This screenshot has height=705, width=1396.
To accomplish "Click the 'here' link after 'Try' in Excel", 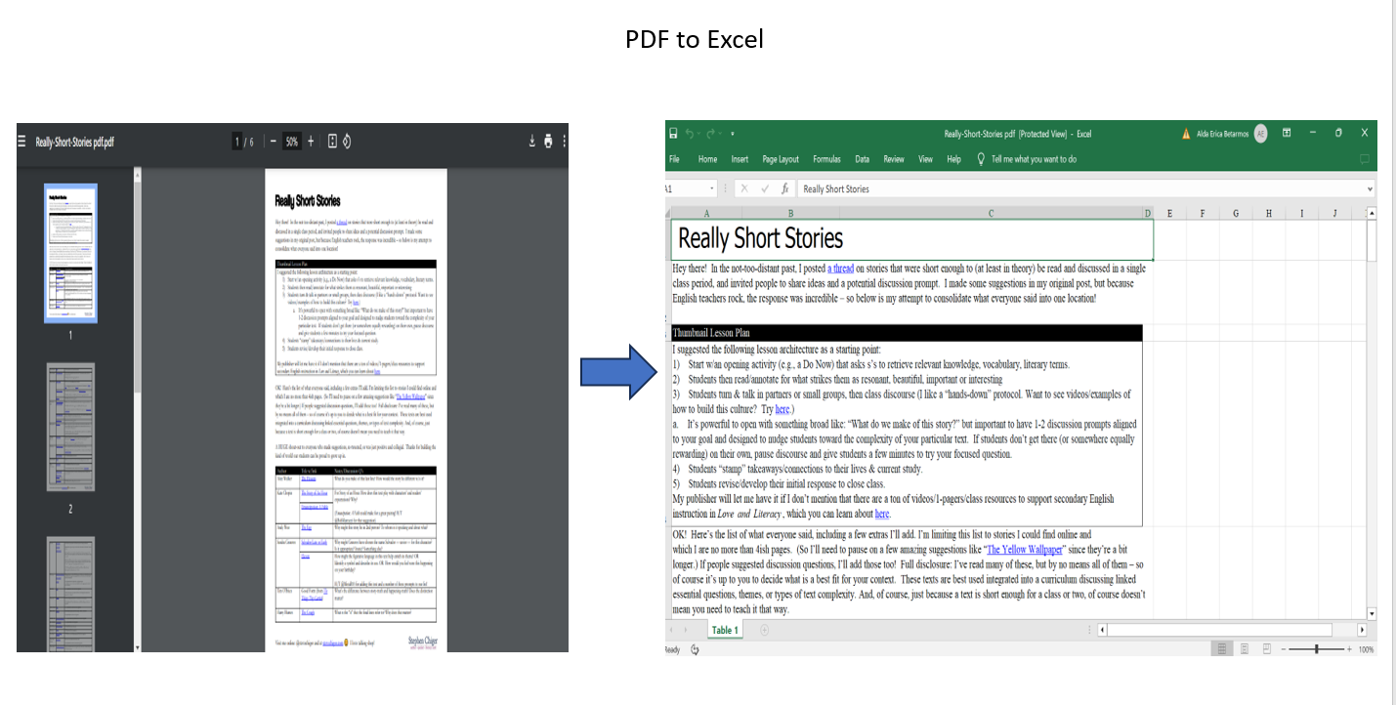I will point(783,410).
